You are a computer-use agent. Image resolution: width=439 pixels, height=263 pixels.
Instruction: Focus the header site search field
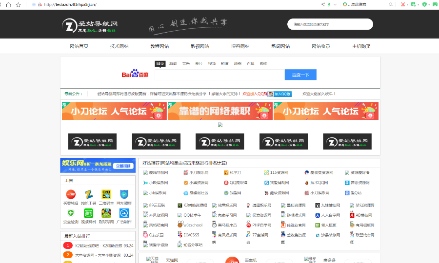[x=330, y=24]
